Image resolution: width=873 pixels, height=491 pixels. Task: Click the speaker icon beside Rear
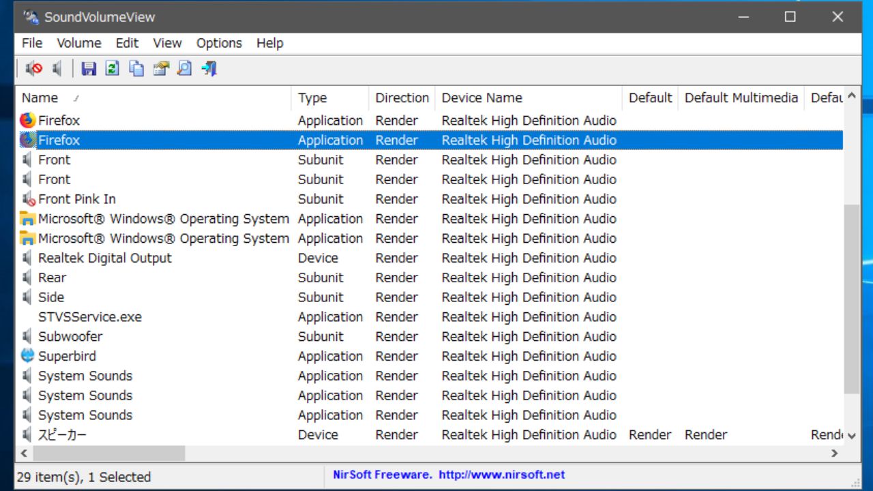point(27,278)
